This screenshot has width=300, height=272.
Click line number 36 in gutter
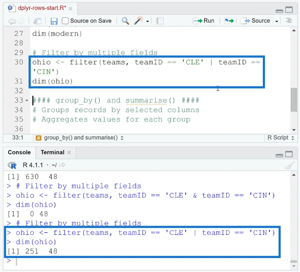coord(19,129)
